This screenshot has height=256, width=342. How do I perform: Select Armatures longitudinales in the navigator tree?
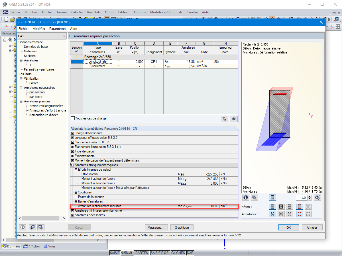[x=46, y=106]
